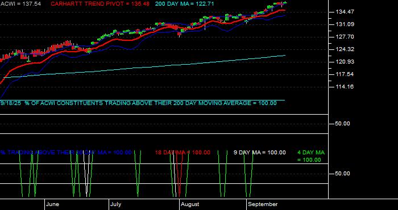
Task: Click the ACWI = 137.54 readout
Action: (20, 4)
